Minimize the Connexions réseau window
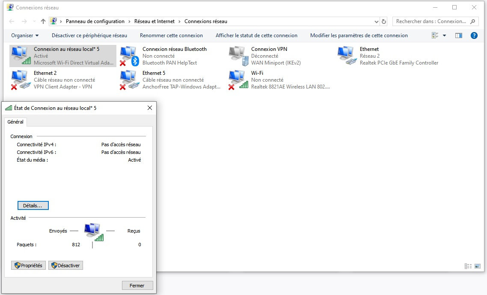This screenshot has width=487, height=295. pos(435,7)
